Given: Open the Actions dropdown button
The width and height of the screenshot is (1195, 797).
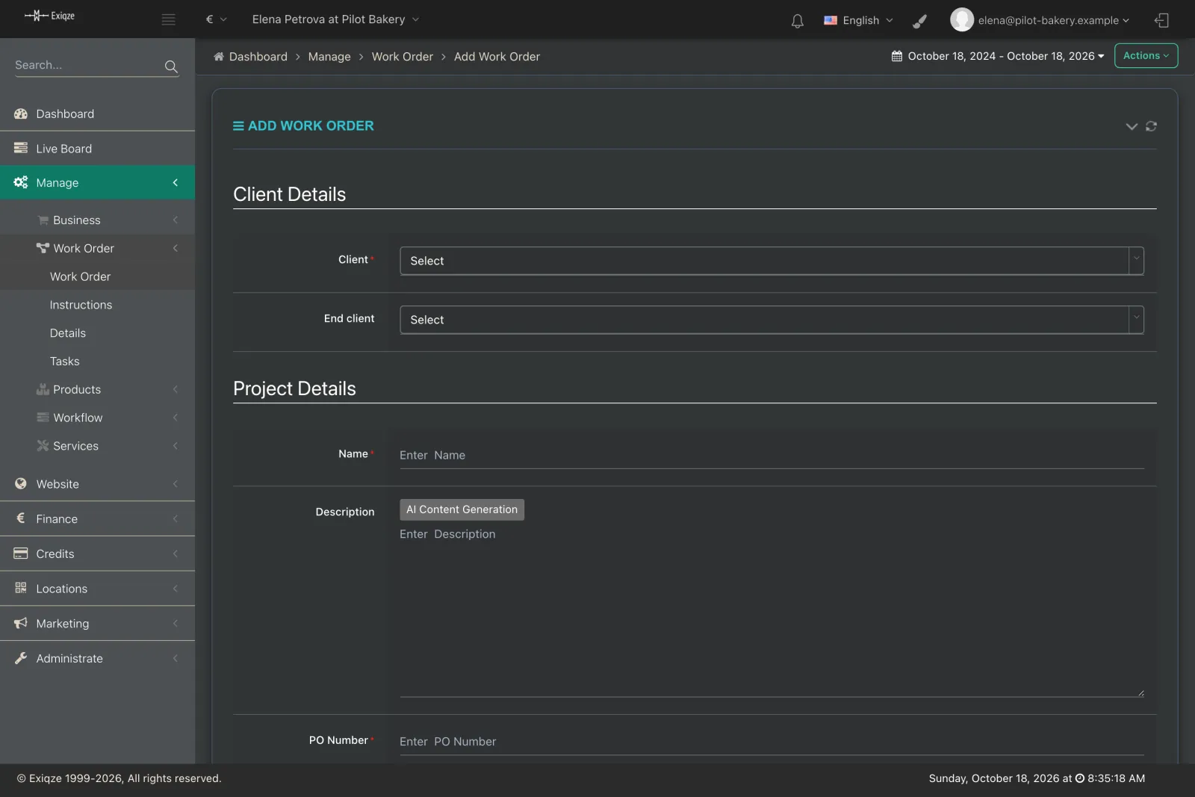Looking at the screenshot, I should tap(1146, 55).
